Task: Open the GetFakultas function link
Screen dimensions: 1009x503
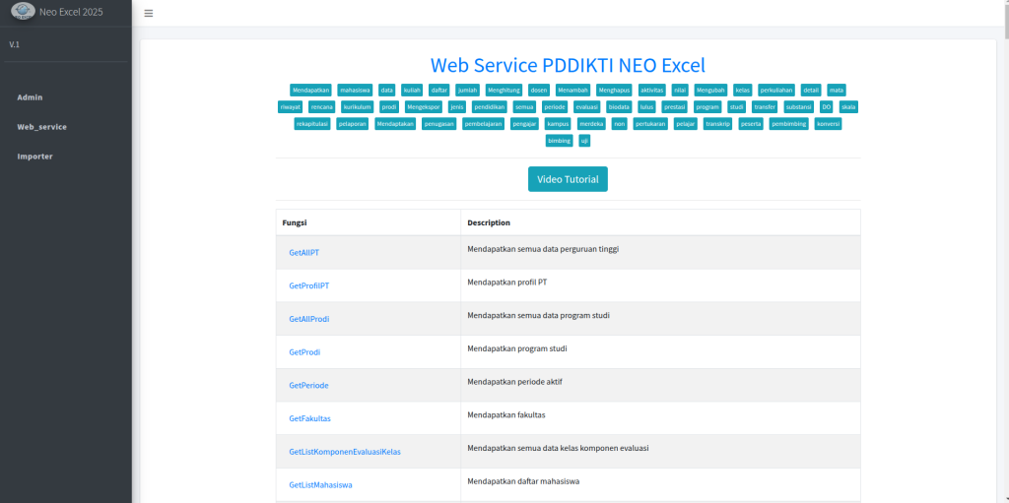Action: pos(309,418)
